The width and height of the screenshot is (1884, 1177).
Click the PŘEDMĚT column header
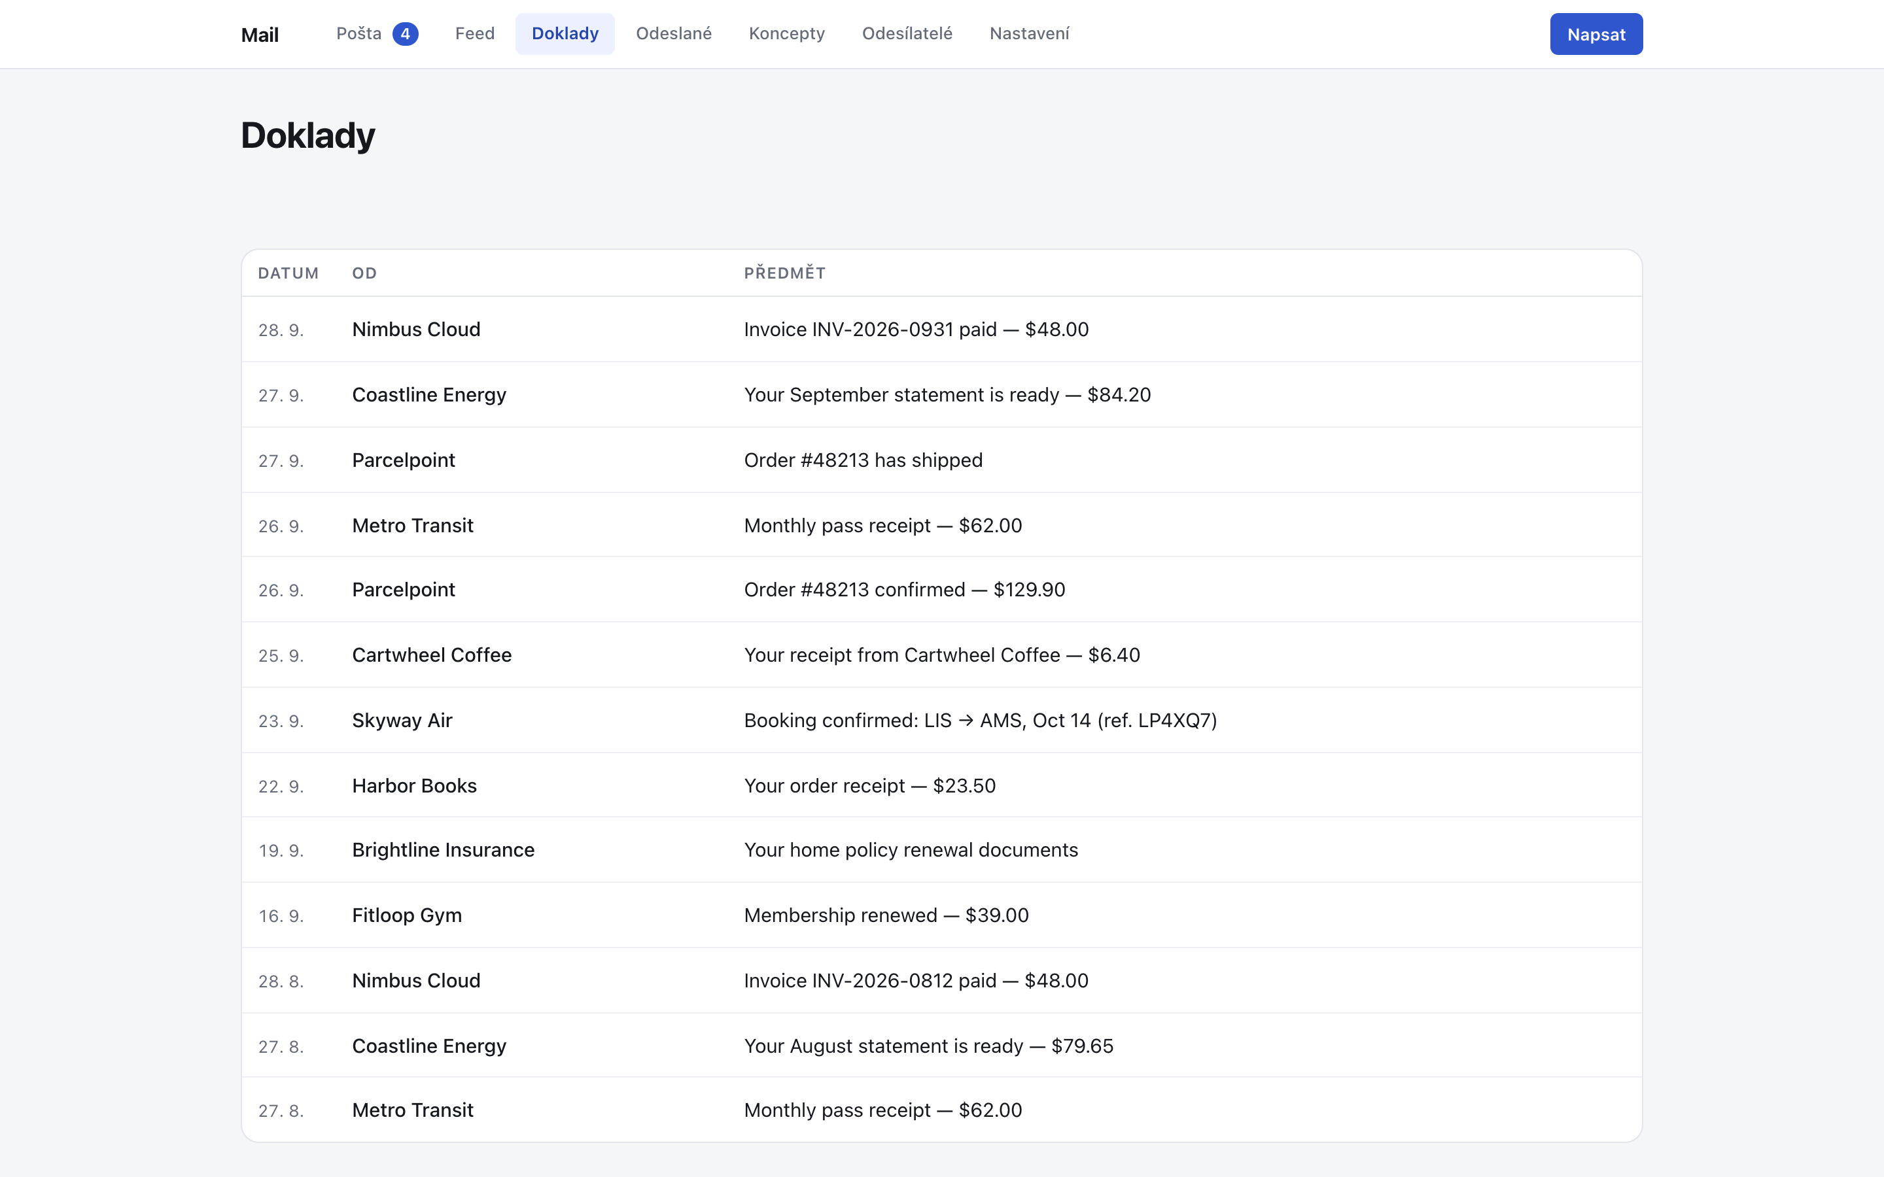(785, 273)
